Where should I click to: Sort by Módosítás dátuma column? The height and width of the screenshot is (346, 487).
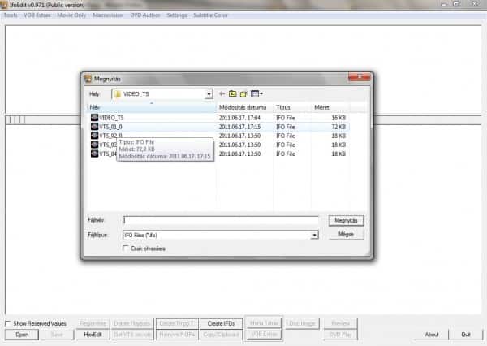tap(243, 107)
